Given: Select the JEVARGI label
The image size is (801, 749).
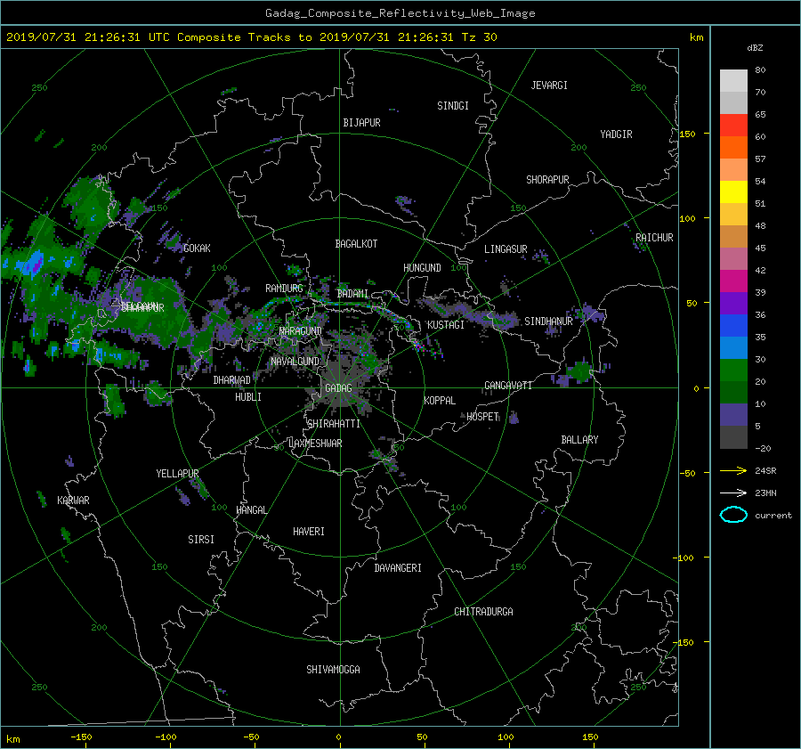Looking at the screenshot, I should pos(549,85).
